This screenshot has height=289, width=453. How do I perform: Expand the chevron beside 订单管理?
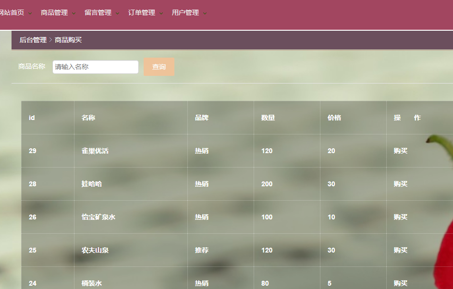coord(161,13)
